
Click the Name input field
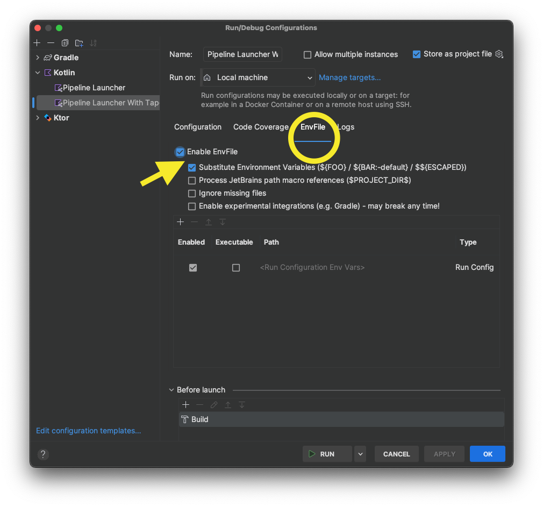(242, 54)
